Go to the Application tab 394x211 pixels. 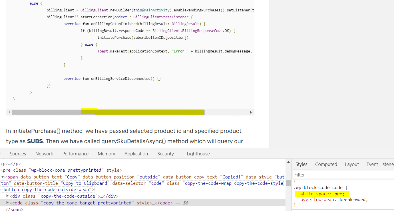coord(136,154)
